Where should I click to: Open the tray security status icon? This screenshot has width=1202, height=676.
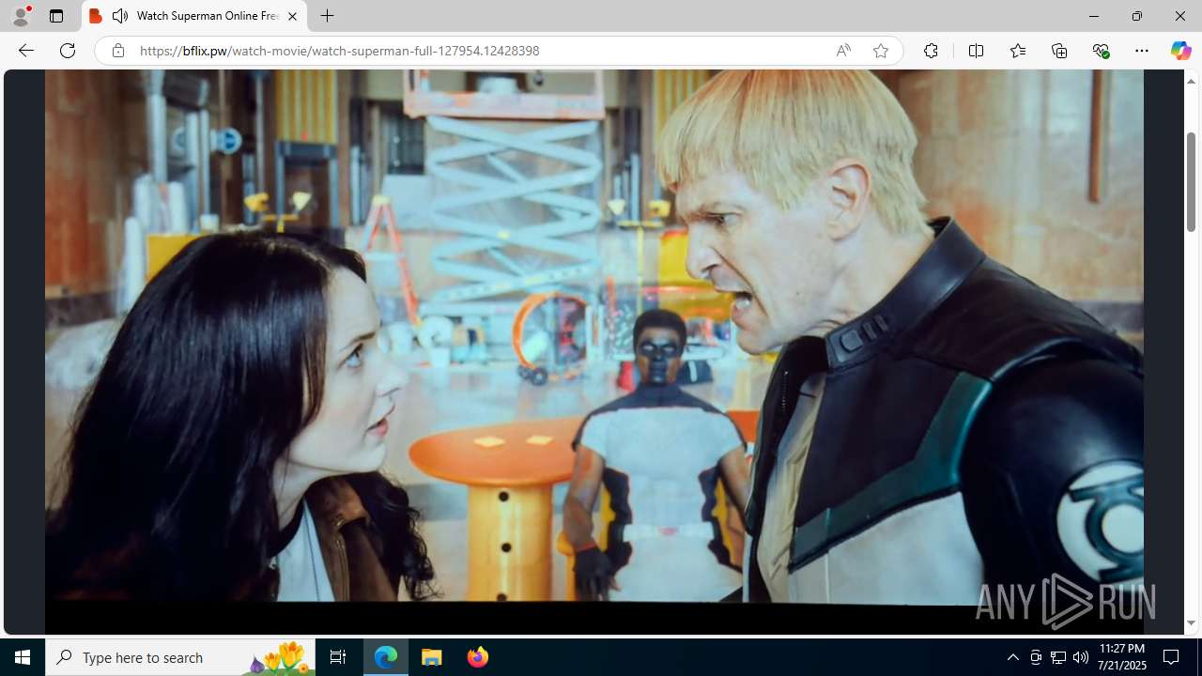pyautogui.click(x=1036, y=657)
